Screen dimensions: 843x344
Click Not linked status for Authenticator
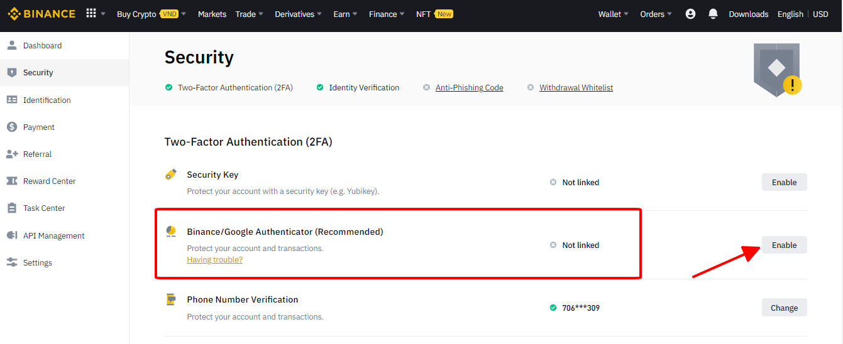tap(581, 245)
